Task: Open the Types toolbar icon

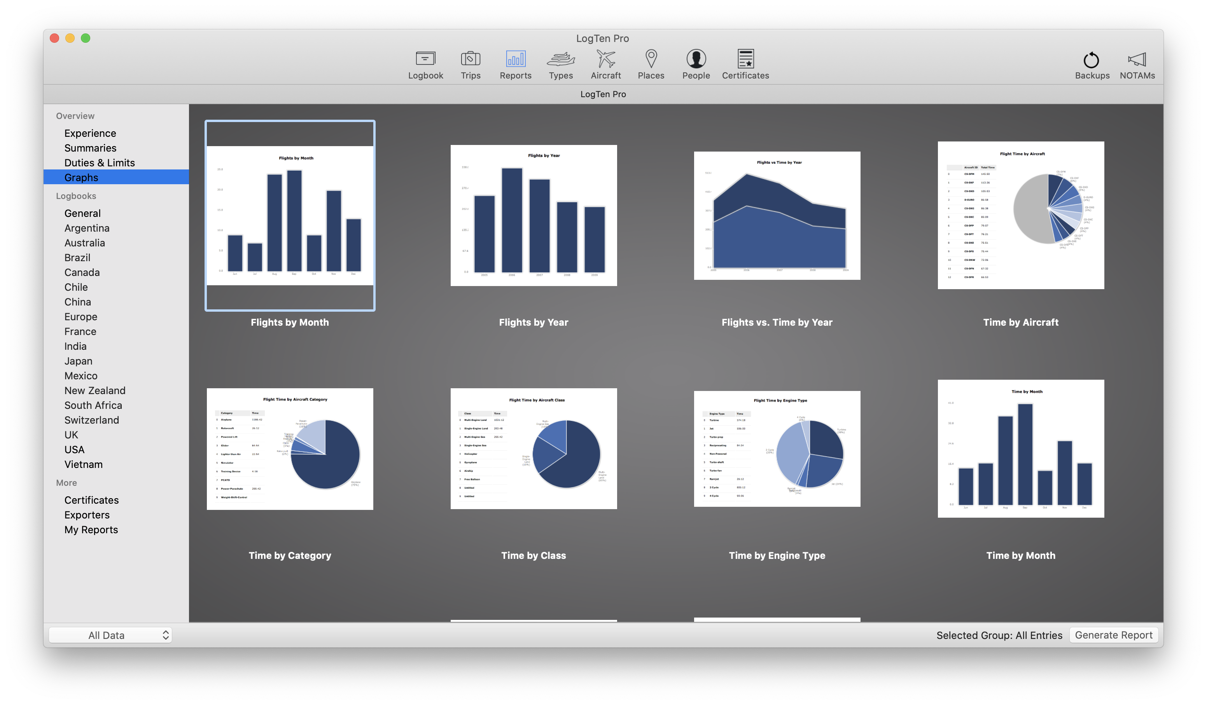Action: tap(560, 65)
